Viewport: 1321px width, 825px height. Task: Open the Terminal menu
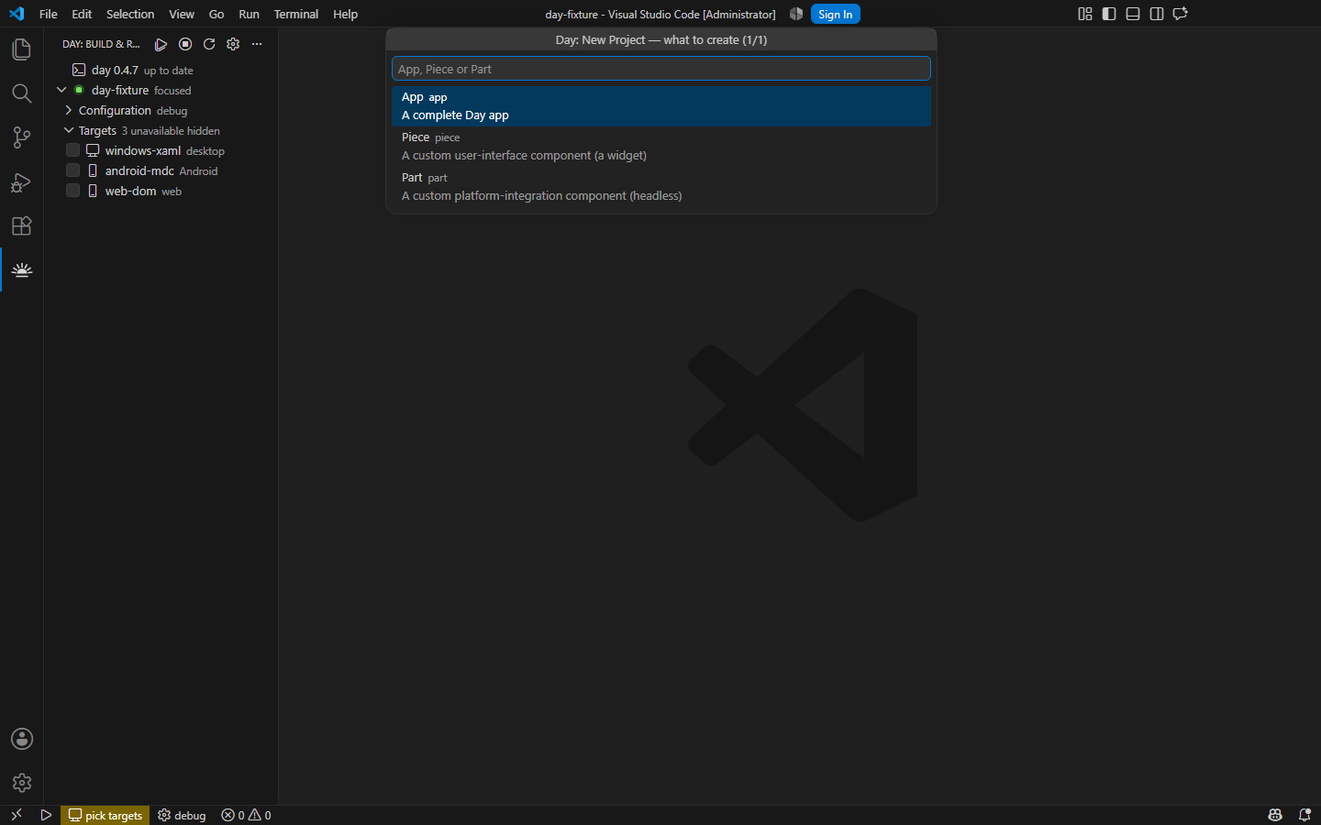click(x=296, y=14)
